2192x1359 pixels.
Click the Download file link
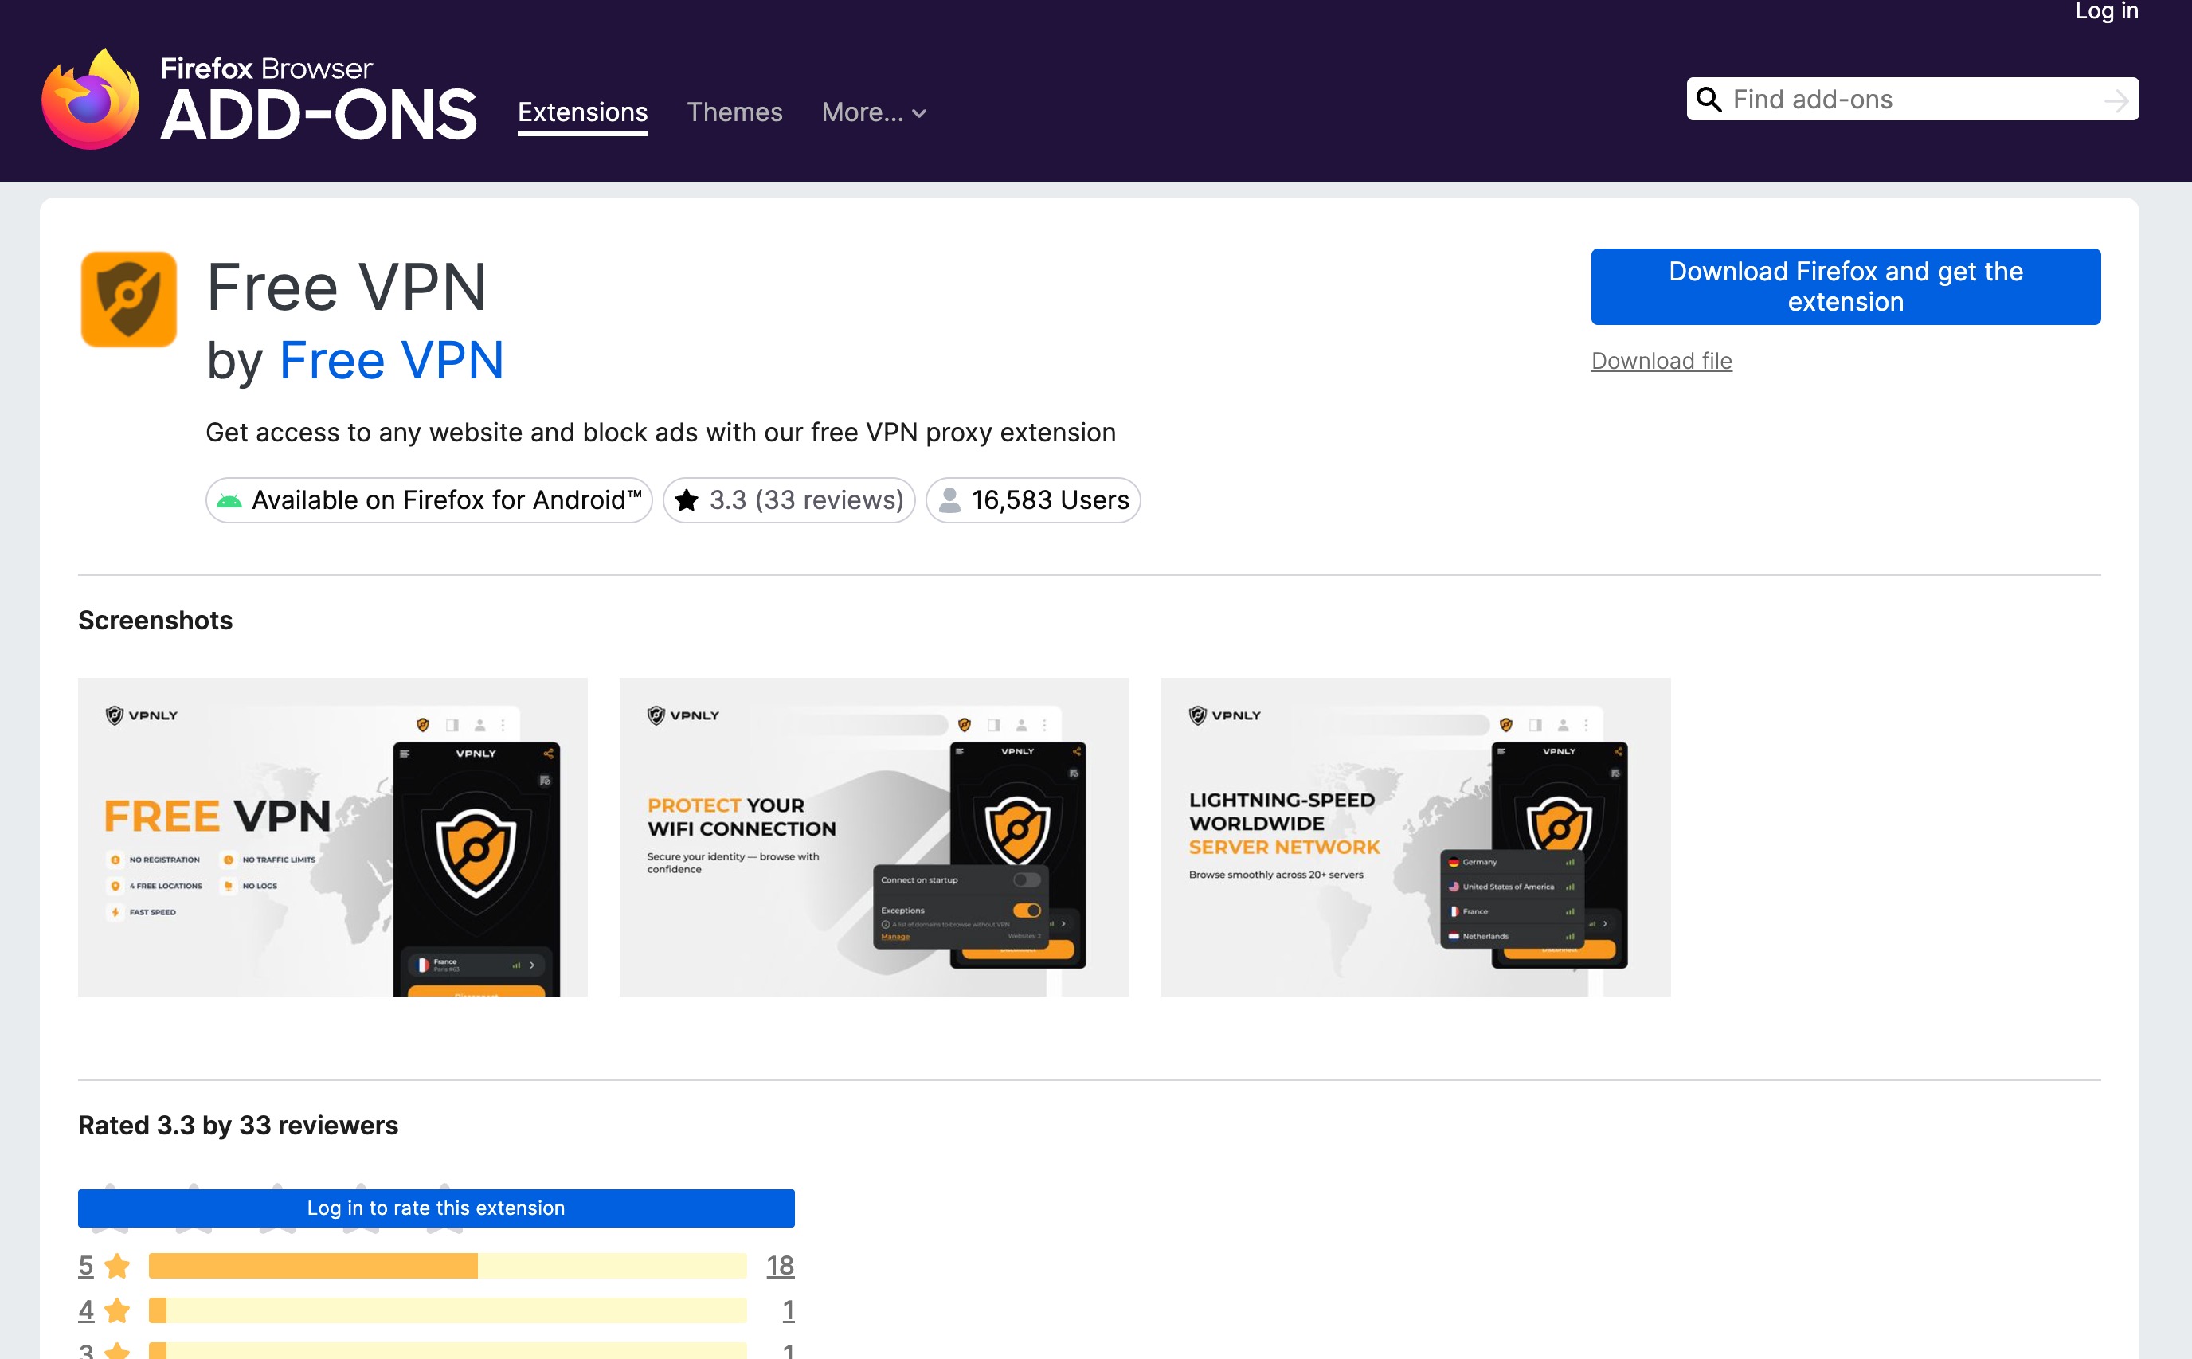click(1661, 360)
